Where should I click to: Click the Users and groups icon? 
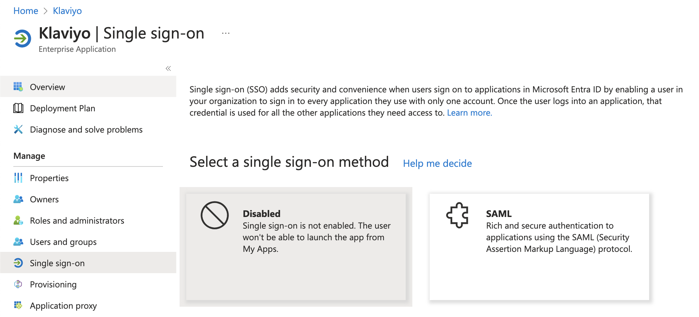point(19,242)
